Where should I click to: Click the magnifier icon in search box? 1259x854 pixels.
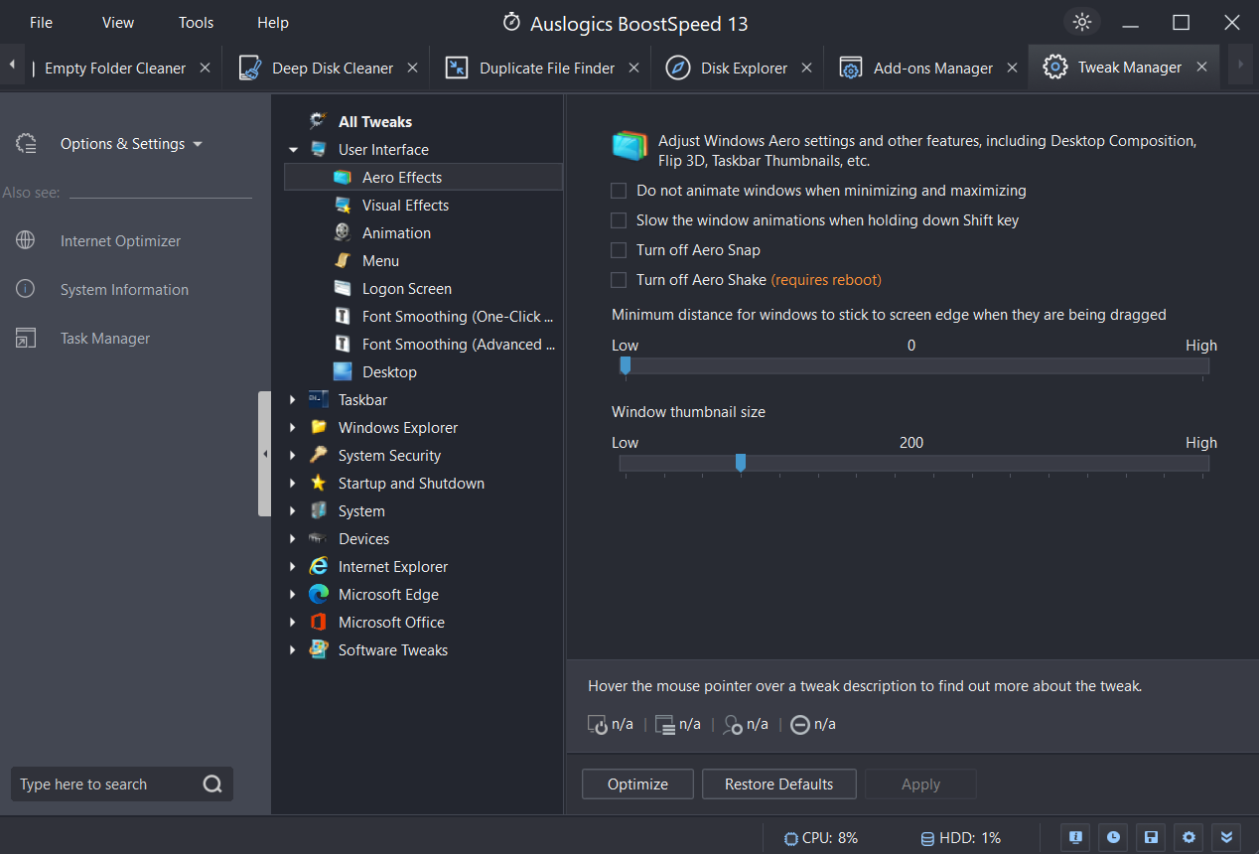212,783
